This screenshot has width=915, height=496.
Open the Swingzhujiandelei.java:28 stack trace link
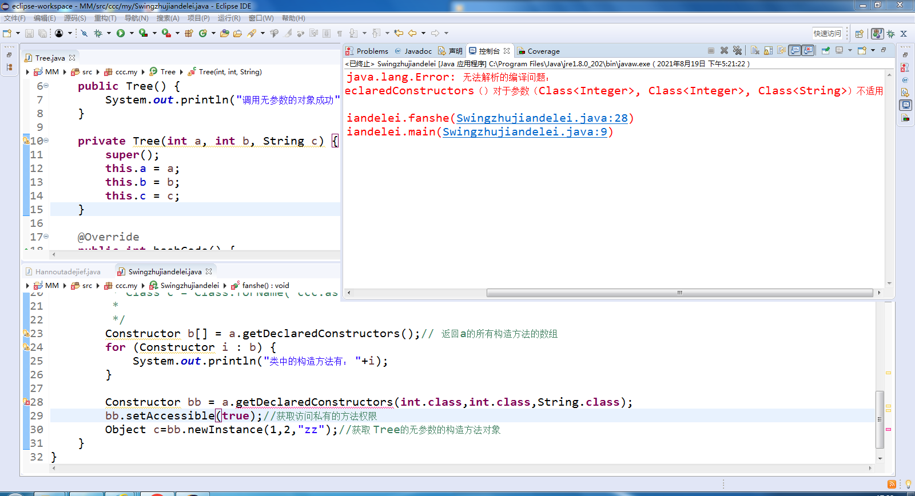[x=542, y=118]
